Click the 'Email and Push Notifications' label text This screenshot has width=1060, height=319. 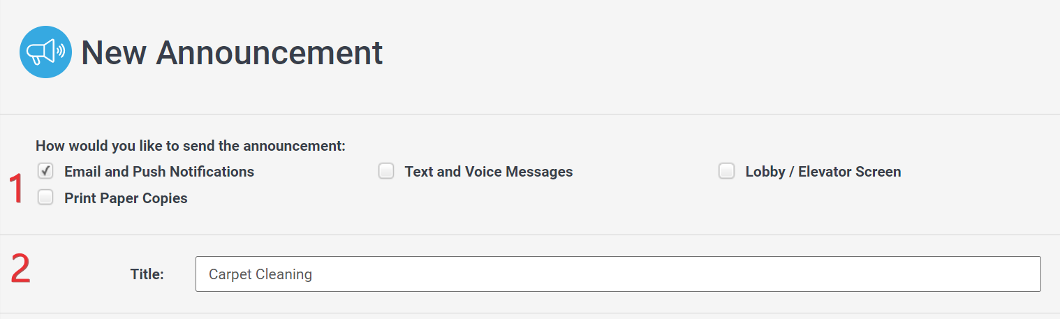[159, 172]
